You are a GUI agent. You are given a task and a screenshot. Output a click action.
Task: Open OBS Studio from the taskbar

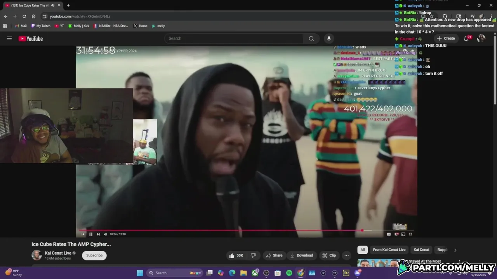click(266, 273)
